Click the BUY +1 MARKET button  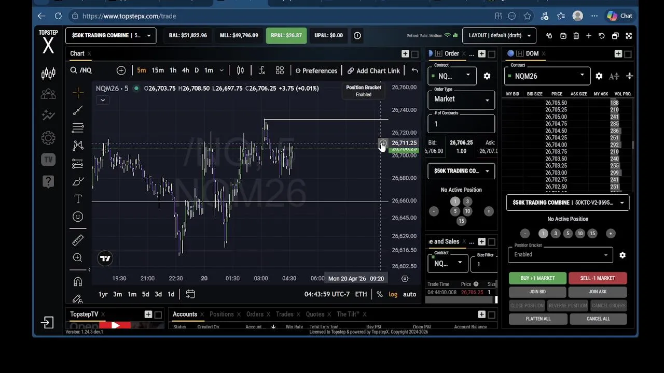pos(537,278)
